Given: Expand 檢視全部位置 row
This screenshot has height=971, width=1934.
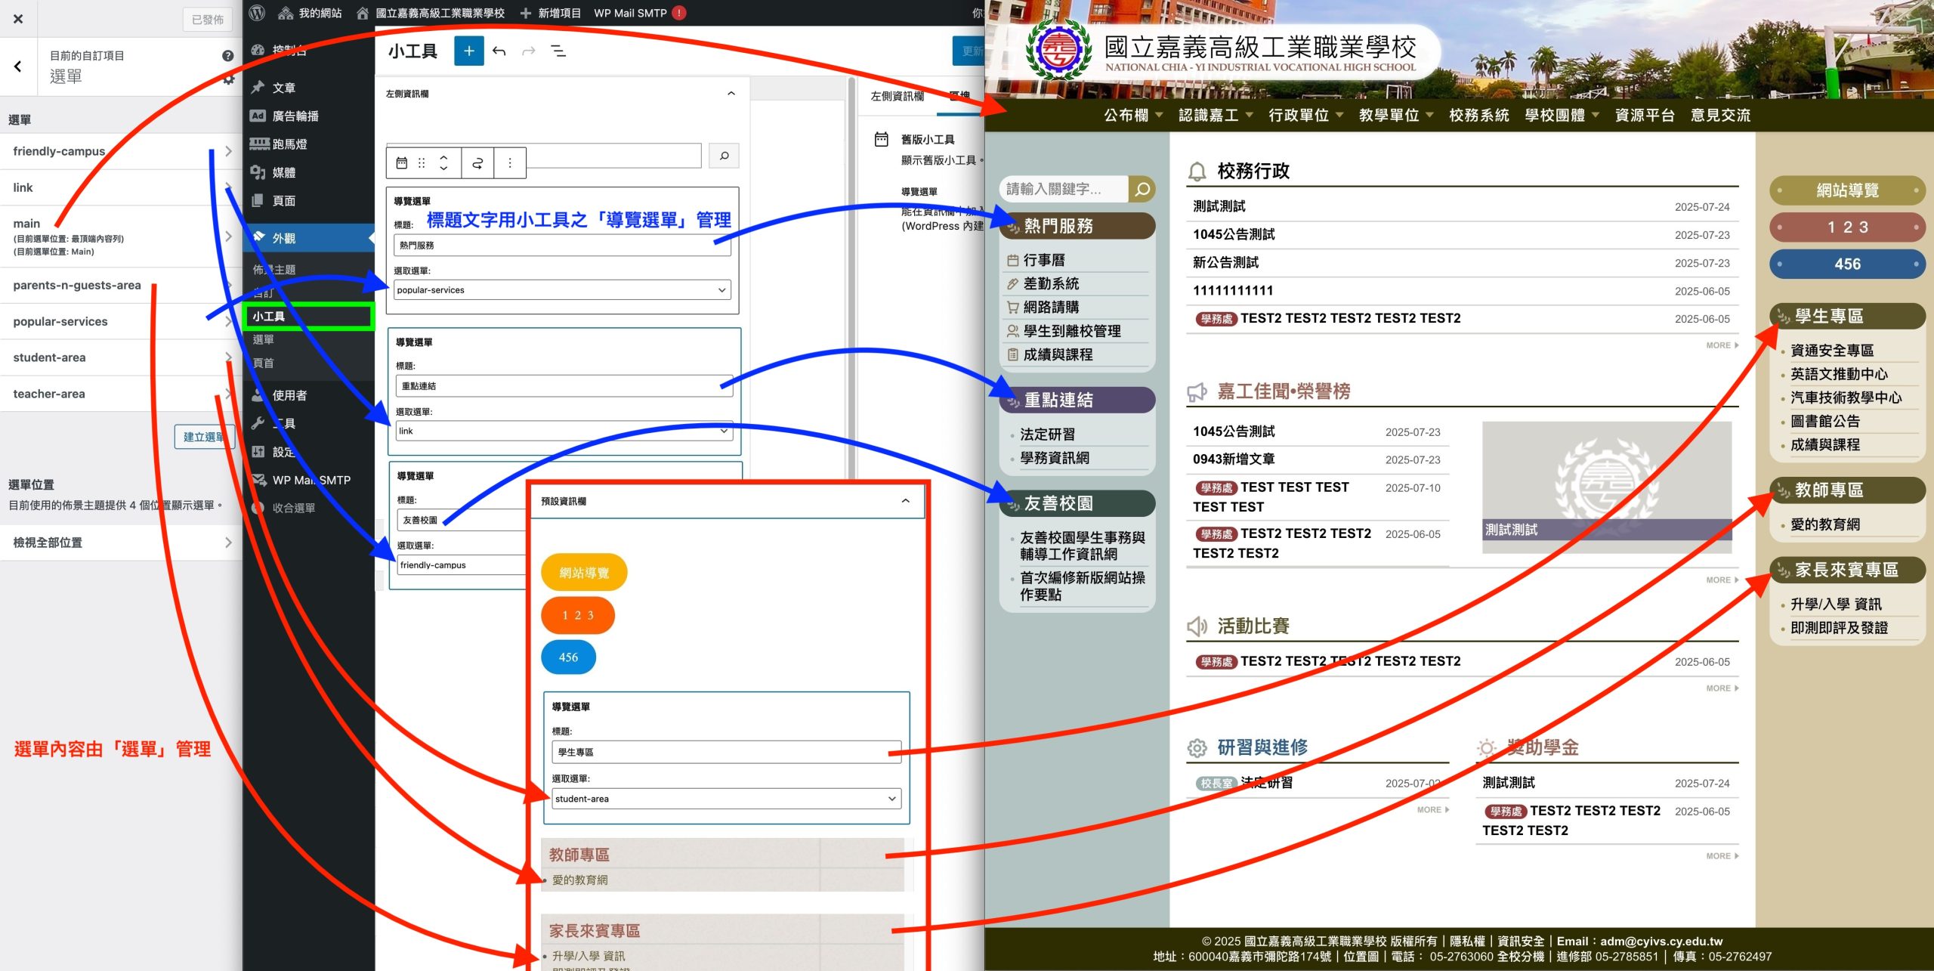Looking at the screenshot, I should [121, 543].
